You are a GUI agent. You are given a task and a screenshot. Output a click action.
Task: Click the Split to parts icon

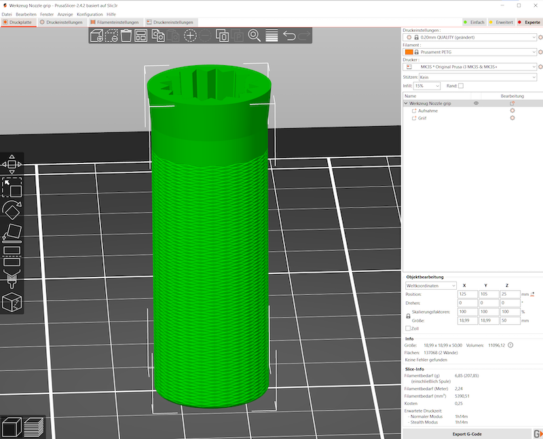[x=237, y=36]
